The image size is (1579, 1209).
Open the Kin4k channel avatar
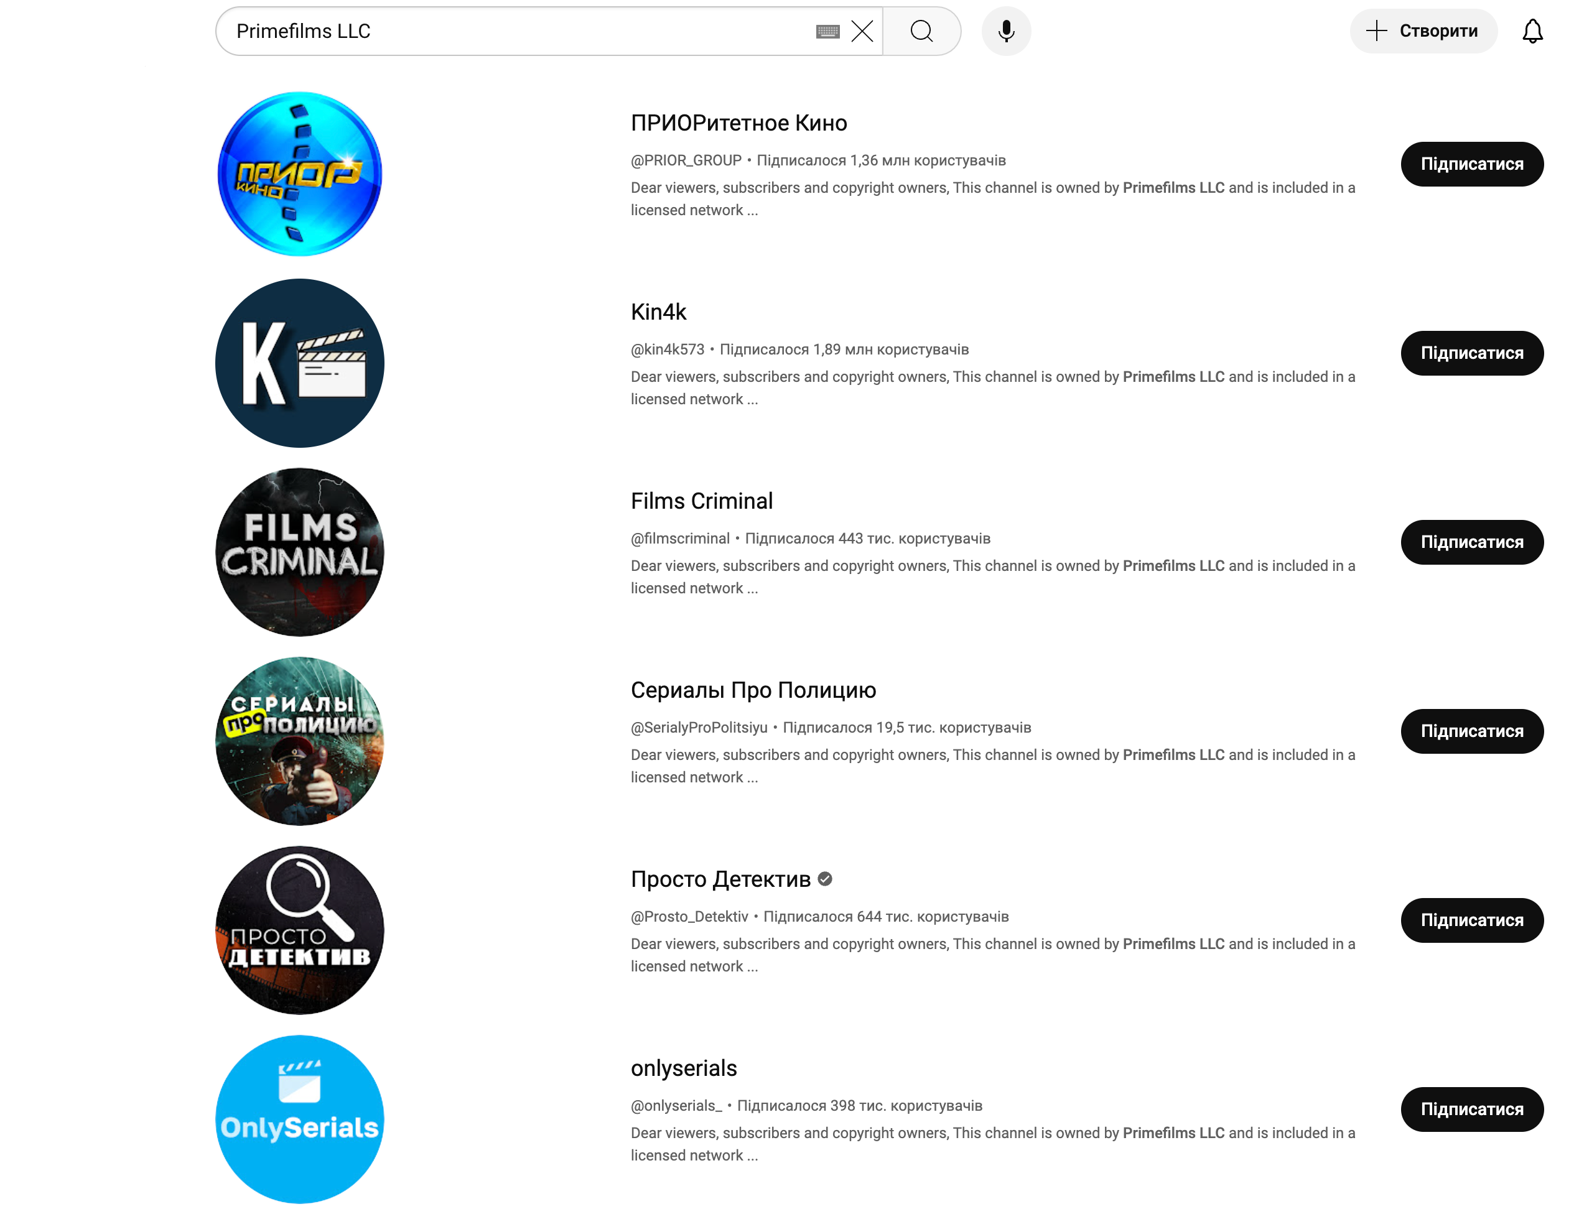pos(299,363)
